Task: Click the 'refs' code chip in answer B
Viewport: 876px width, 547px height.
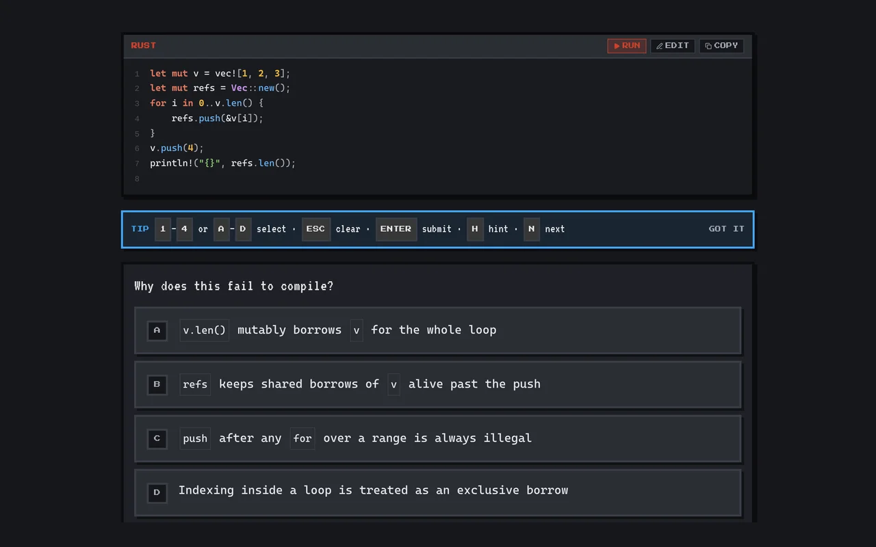Action: point(195,384)
